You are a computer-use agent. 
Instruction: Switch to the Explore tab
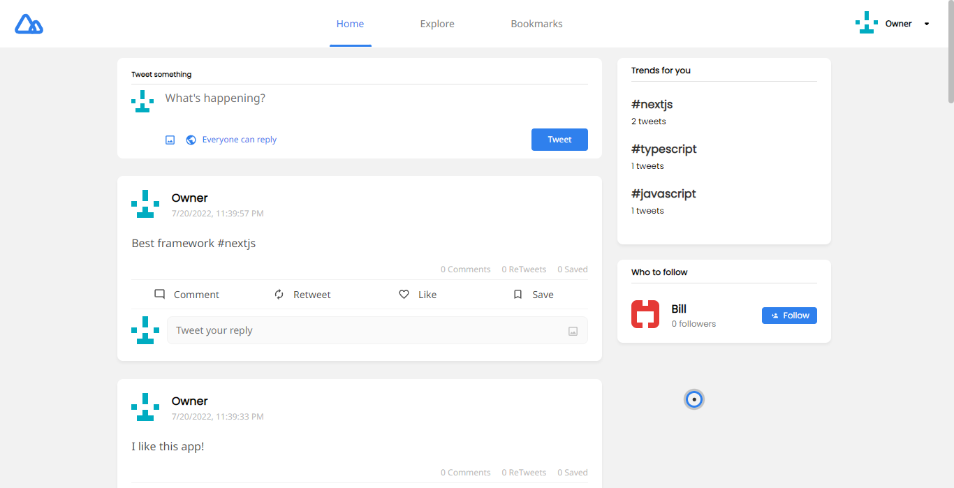point(437,24)
